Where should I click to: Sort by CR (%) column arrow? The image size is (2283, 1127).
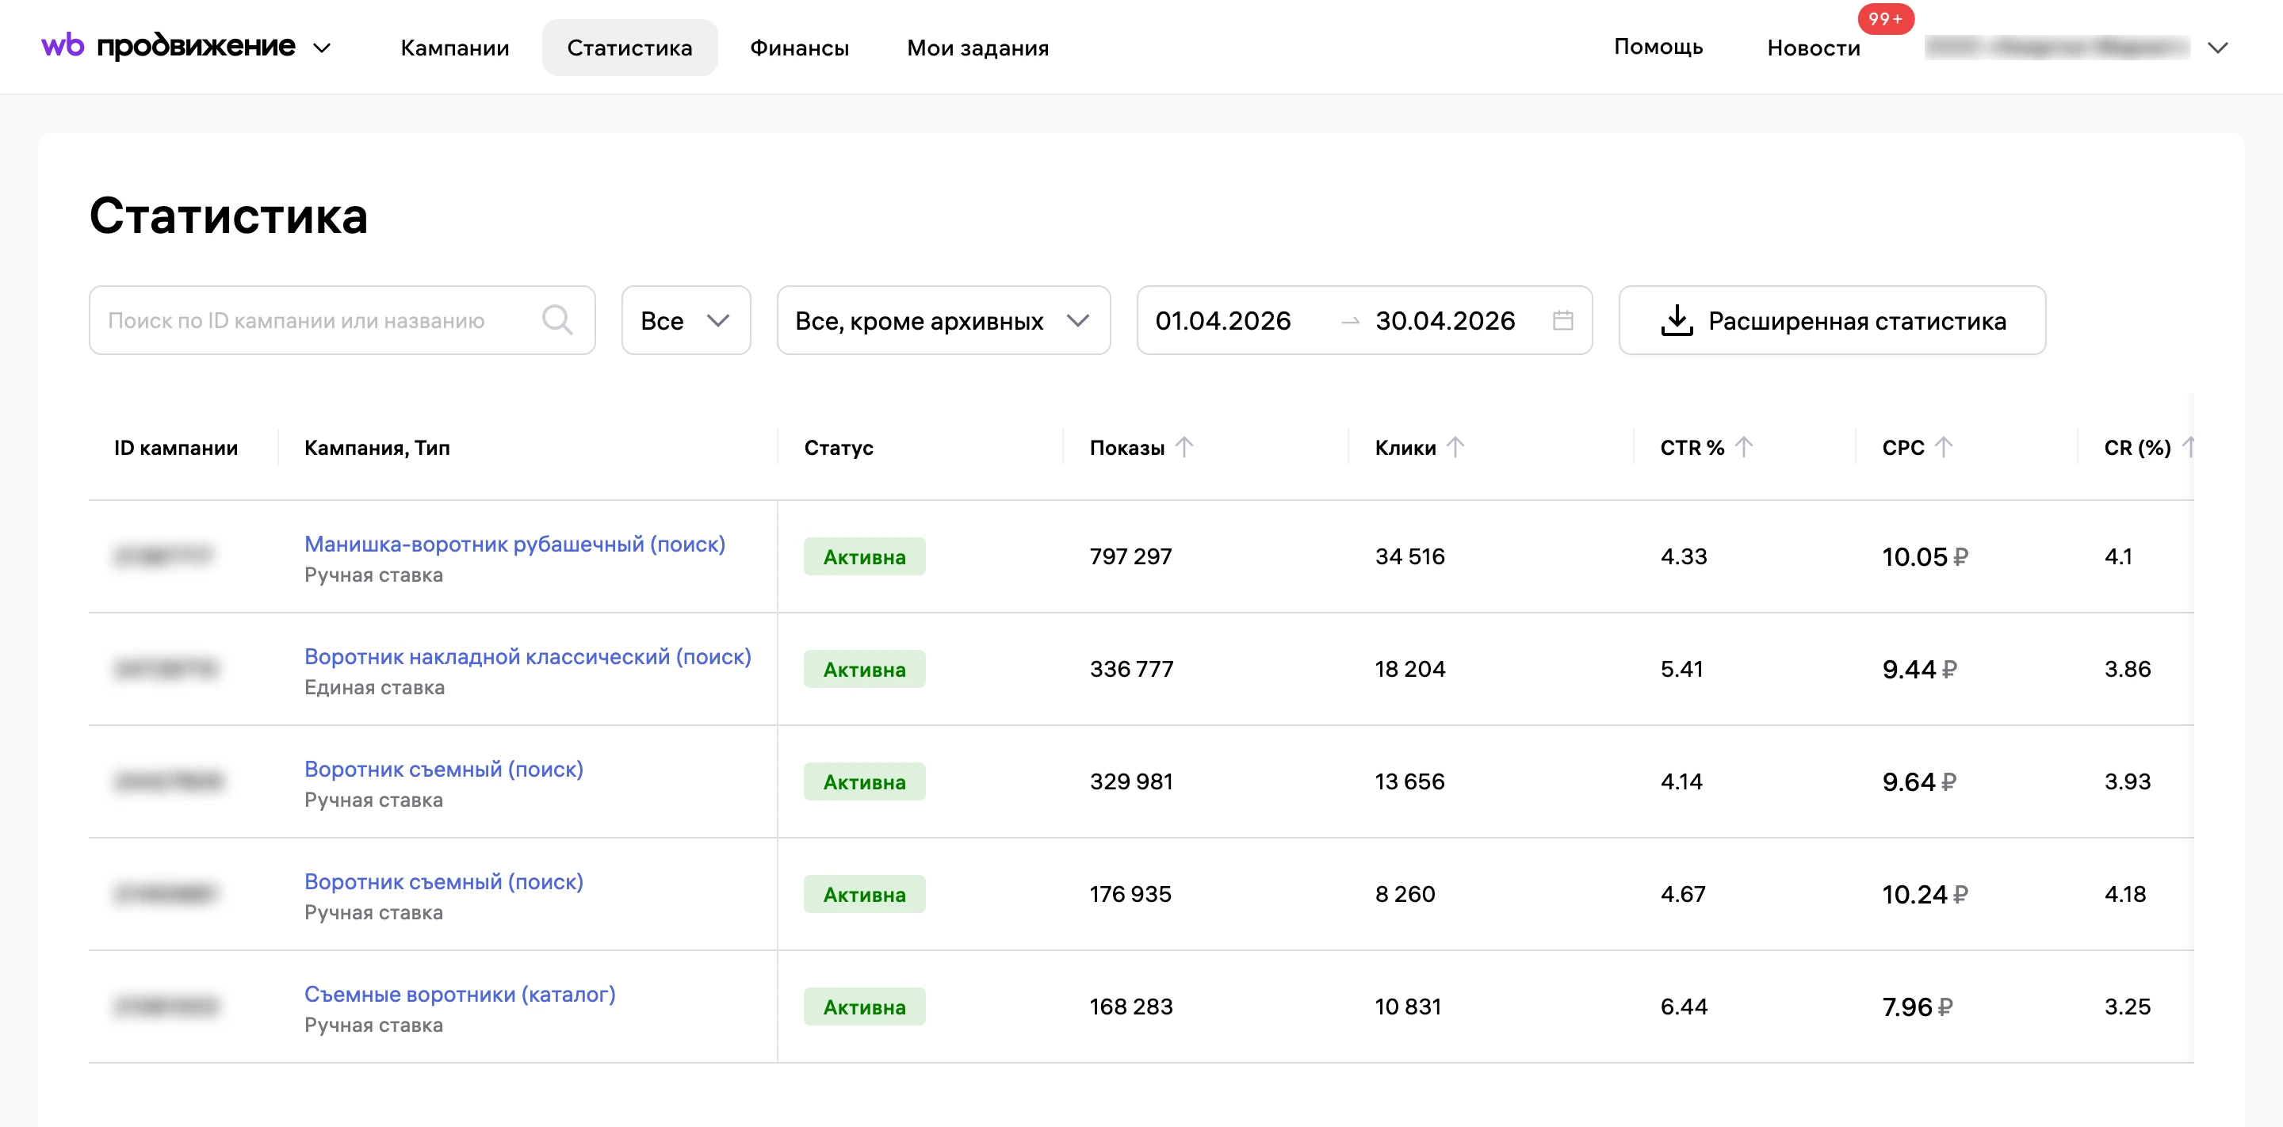coord(2187,448)
